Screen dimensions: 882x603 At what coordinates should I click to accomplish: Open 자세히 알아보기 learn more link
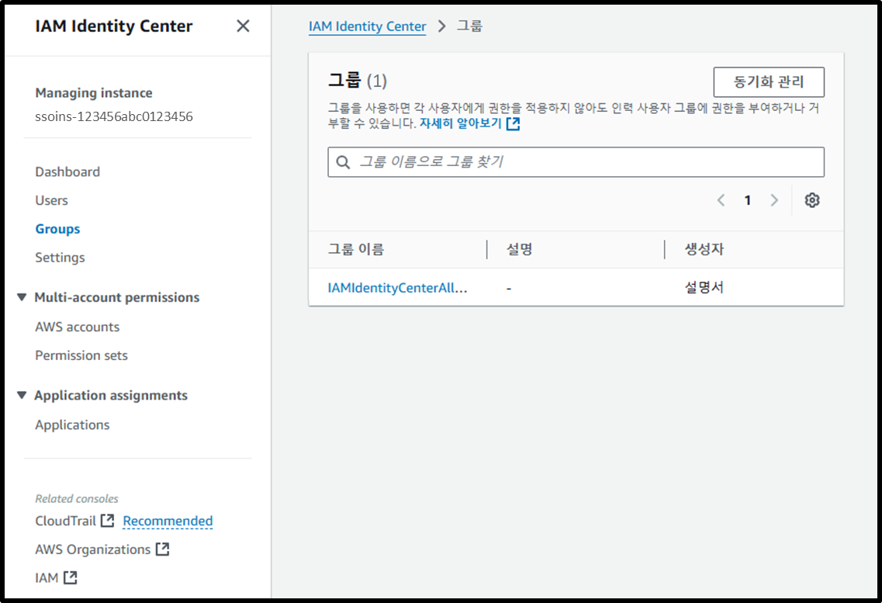click(461, 123)
